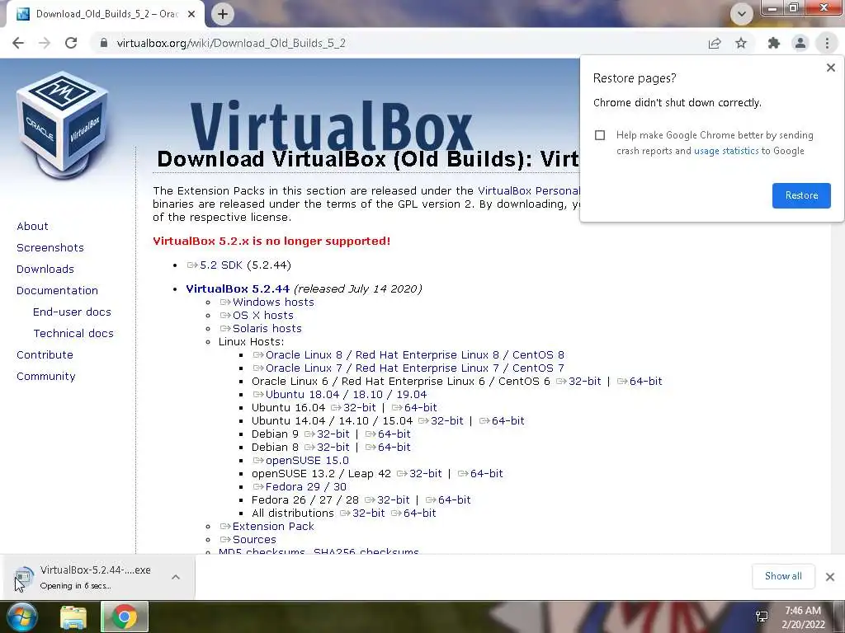Image resolution: width=845 pixels, height=633 pixels.
Task: Download Oracle Linux 6 64-bit package
Action: point(640,381)
